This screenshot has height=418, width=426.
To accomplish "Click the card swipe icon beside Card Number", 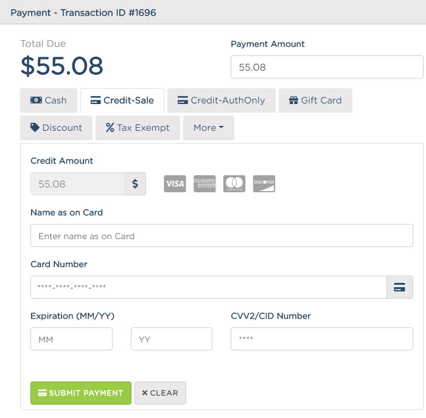I will coord(400,287).
